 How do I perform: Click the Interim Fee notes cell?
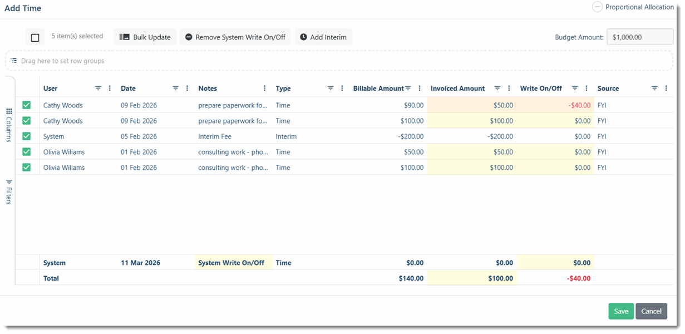[234, 136]
